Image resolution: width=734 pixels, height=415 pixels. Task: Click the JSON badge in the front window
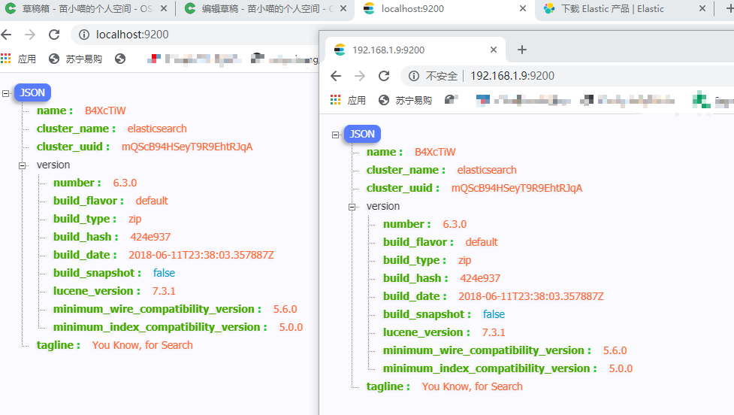pos(362,134)
